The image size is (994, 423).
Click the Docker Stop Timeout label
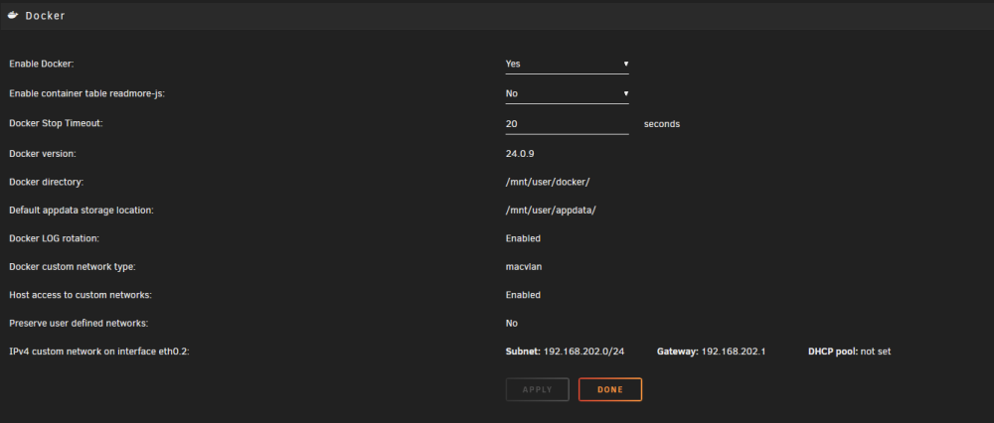point(56,123)
